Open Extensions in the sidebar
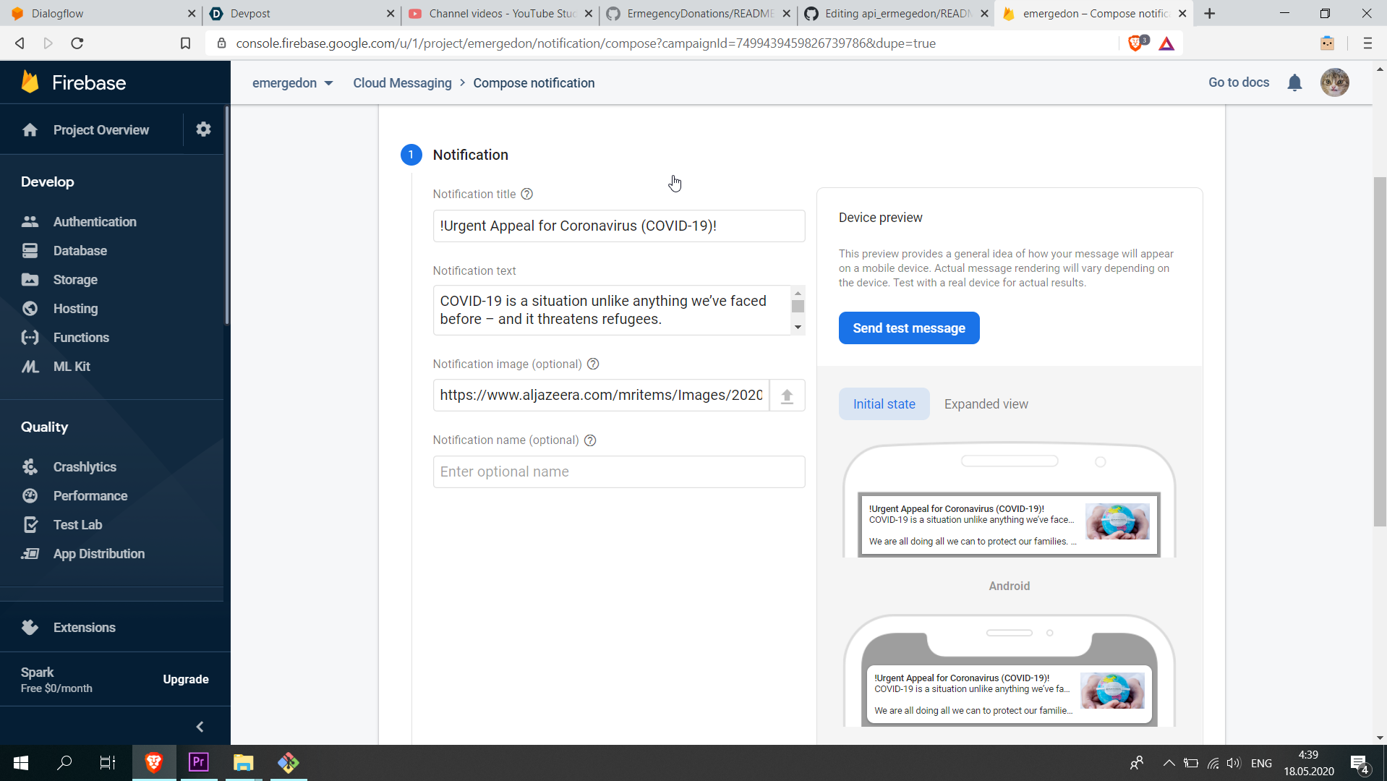This screenshot has height=781, width=1387. [x=85, y=628]
